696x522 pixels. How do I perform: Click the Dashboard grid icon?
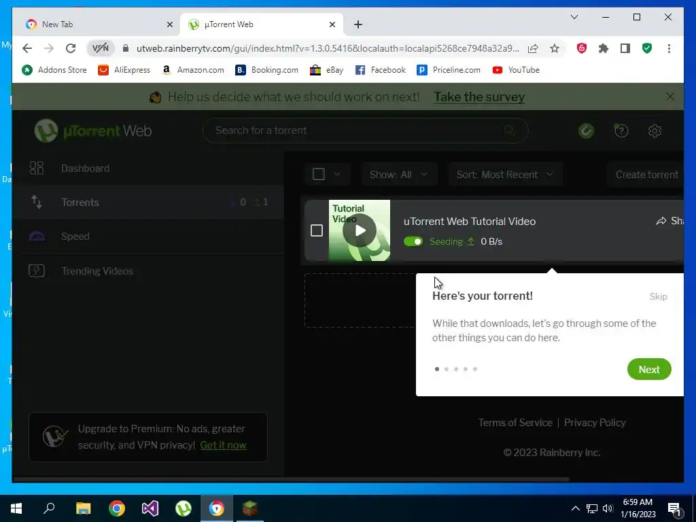[37, 169]
